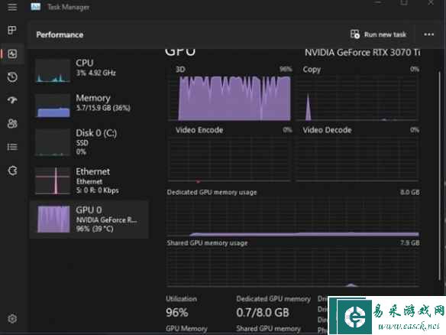
Task: Open Task Manager settings gear
Action: (12, 318)
